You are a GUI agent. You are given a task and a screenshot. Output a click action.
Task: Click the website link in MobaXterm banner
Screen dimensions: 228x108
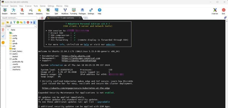pos(110,45)
